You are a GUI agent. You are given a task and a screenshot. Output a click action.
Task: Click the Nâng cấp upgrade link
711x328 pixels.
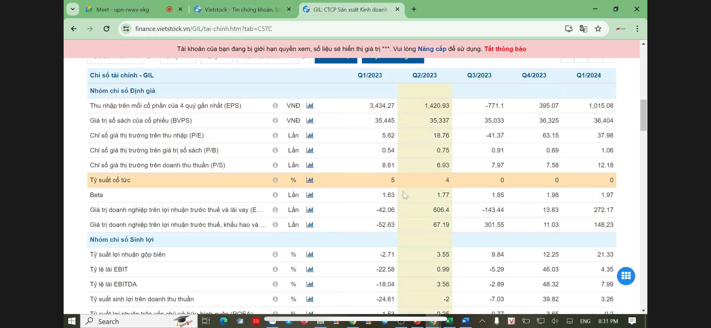point(432,49)
